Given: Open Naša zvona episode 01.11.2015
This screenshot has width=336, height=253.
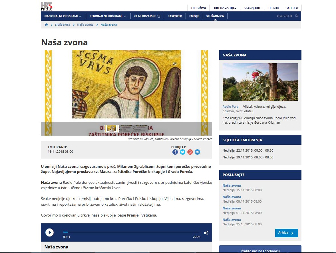Looking at the screenshot, I should pyautogui.click(x=232, y=208).
